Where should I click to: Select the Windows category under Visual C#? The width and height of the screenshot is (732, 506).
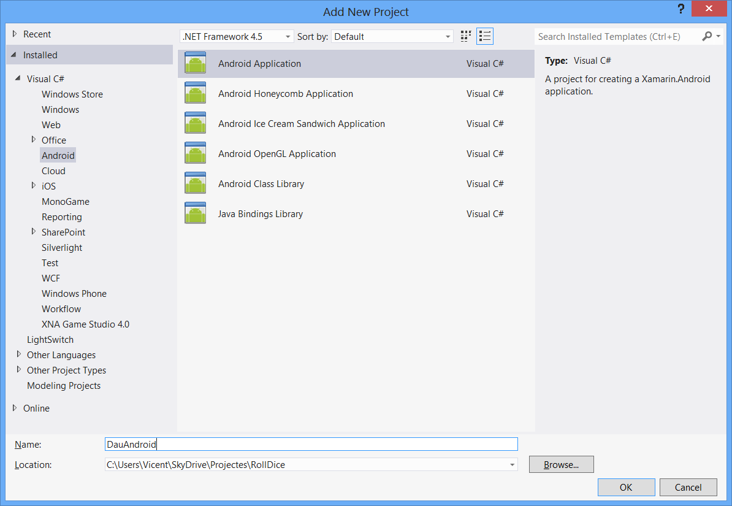tap(60, 109)
